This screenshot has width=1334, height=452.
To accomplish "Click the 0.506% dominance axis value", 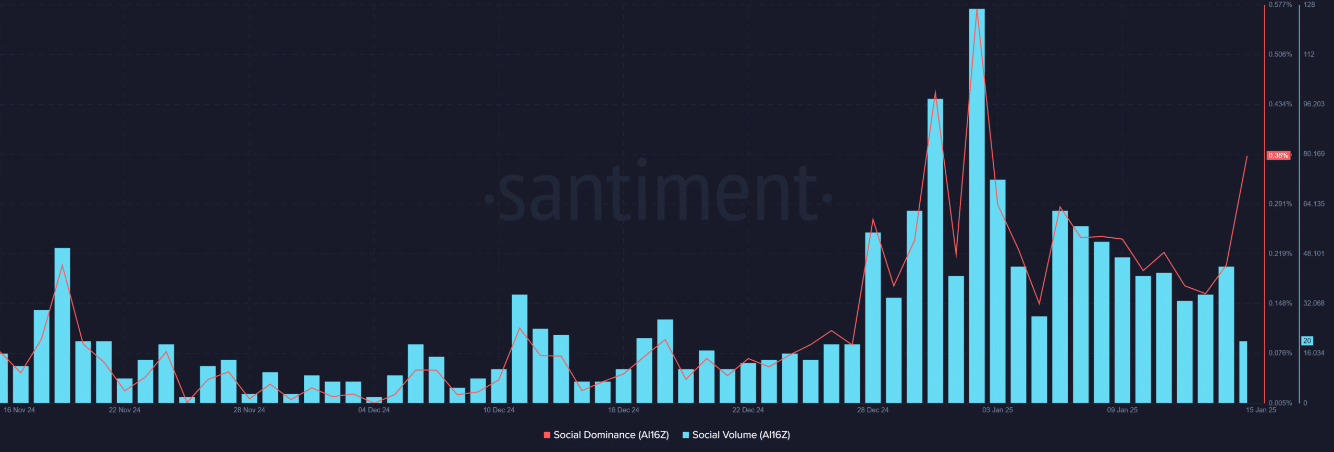I will tap(1280, 54).
